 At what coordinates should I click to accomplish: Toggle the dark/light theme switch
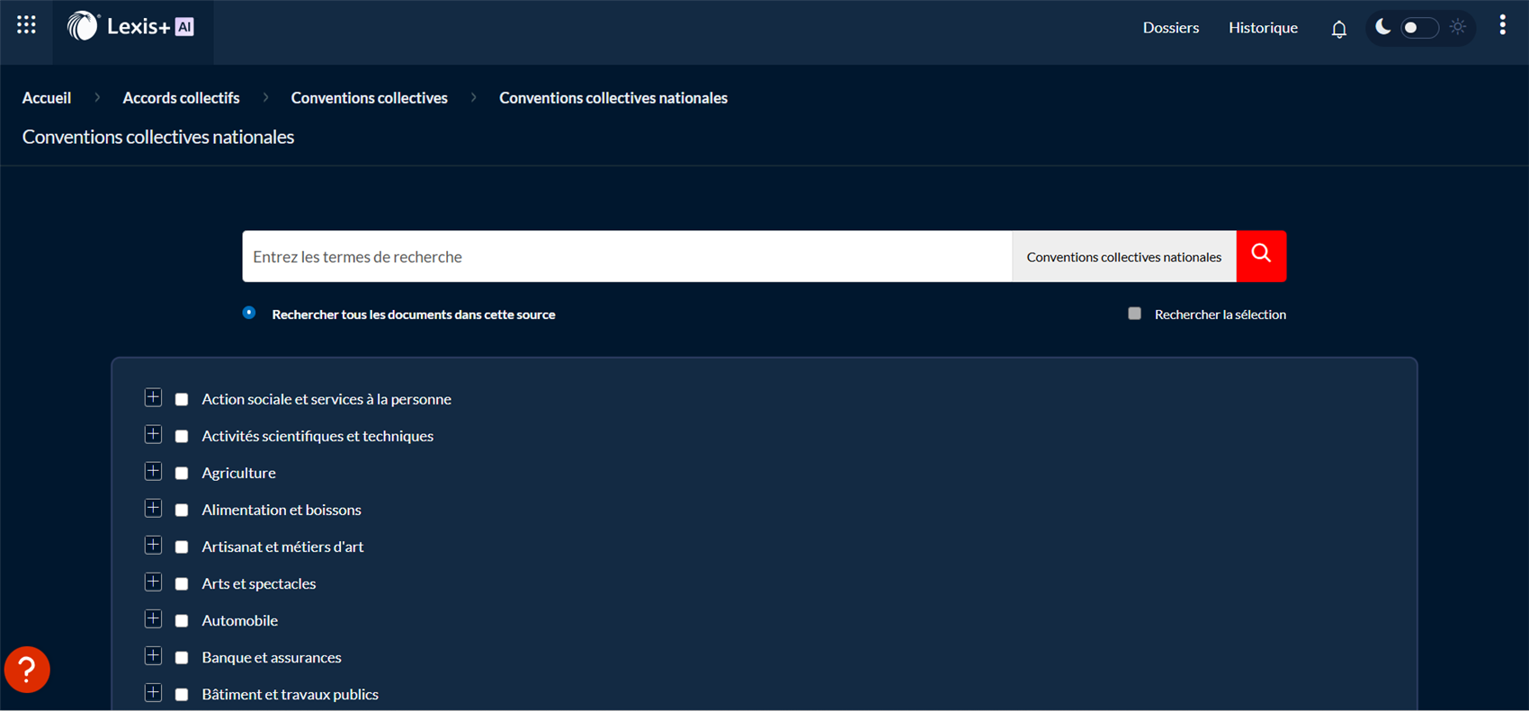[x=1419, y=28]
